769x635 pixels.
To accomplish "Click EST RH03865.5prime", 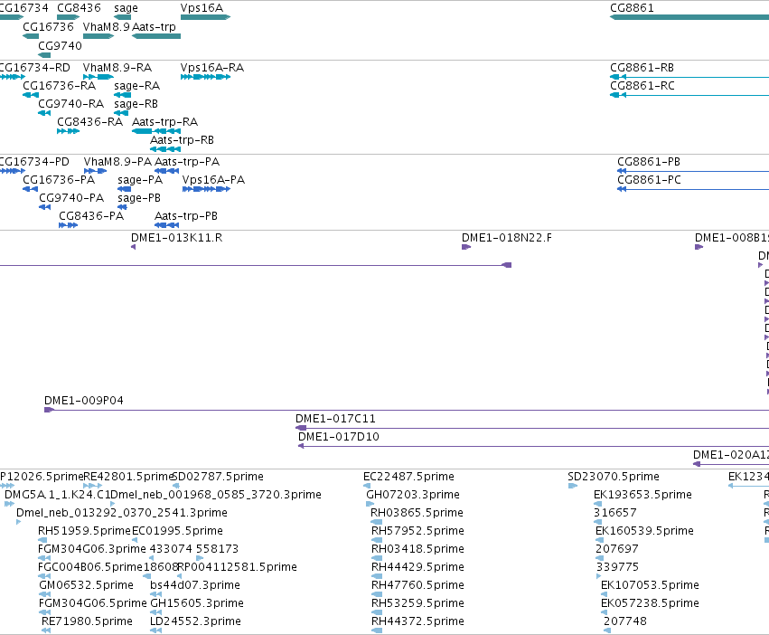I will click(x=377, y=522).
